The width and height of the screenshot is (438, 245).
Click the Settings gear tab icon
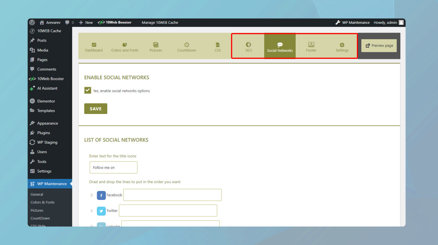click(342, 45)
